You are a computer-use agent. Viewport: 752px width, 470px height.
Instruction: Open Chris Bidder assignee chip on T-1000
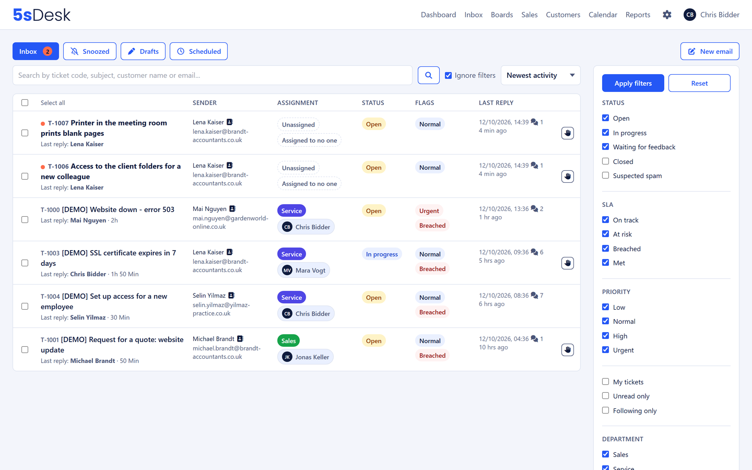pos(306,227)
